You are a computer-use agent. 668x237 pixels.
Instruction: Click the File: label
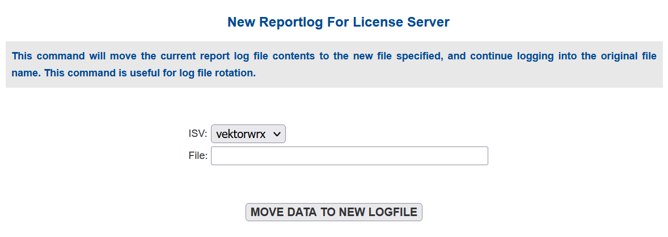(x=198, y=156)
